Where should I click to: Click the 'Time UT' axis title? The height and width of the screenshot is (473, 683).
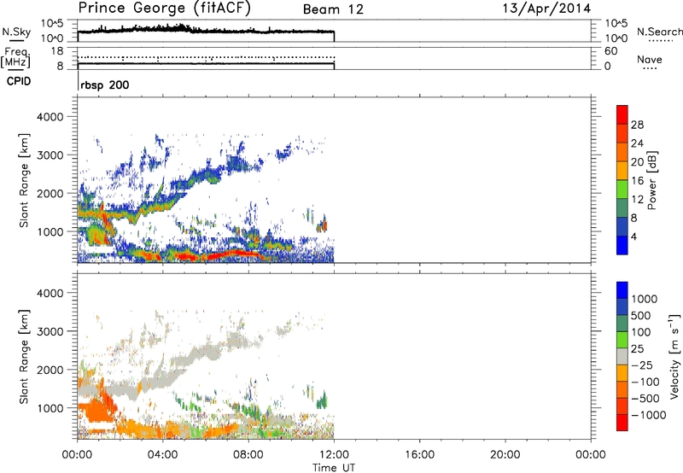tap(334, 468)
